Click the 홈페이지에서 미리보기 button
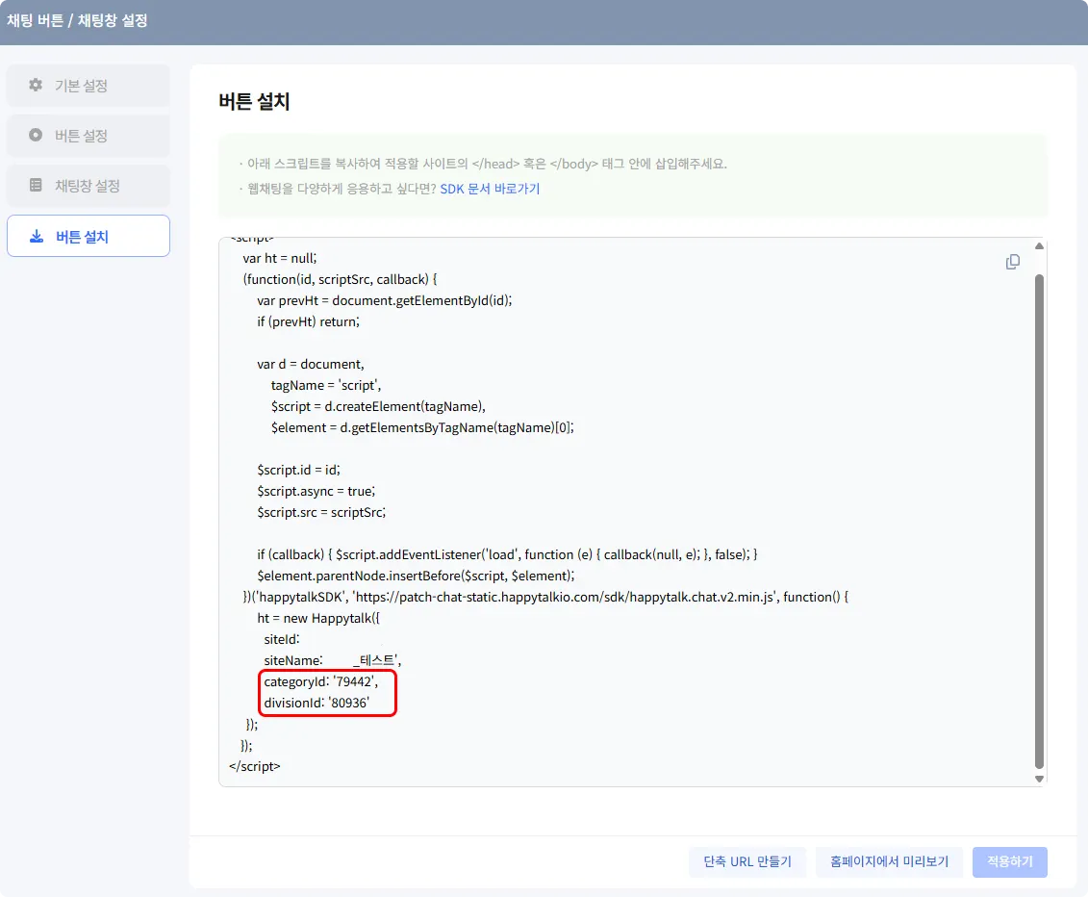Viewport: 1088px width, 897px height. (889, 861)
